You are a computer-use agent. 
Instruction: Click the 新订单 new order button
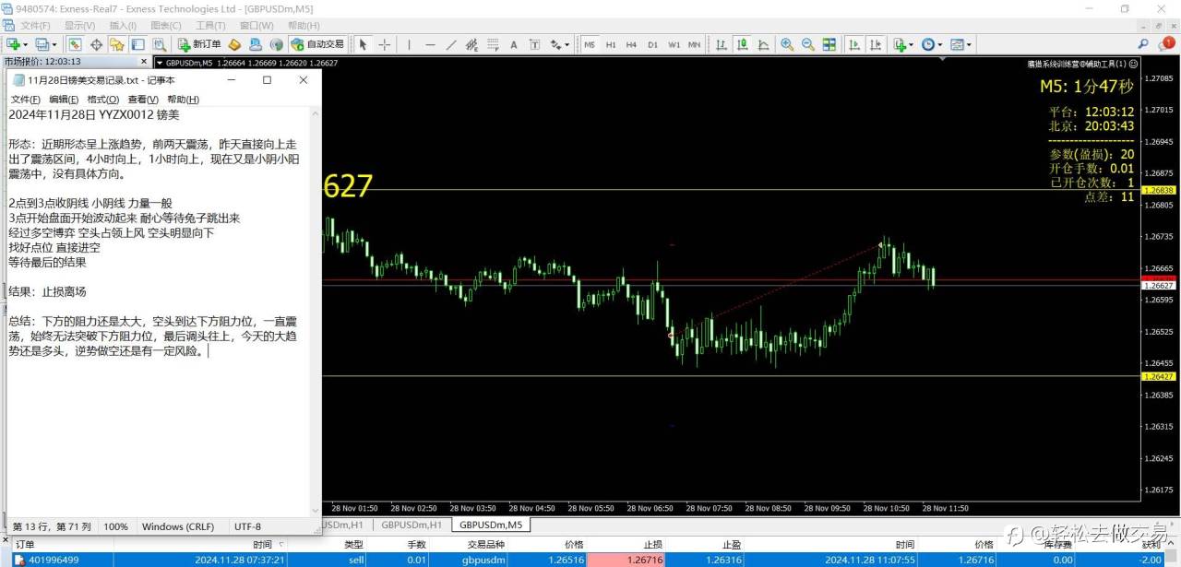point(199,44)
